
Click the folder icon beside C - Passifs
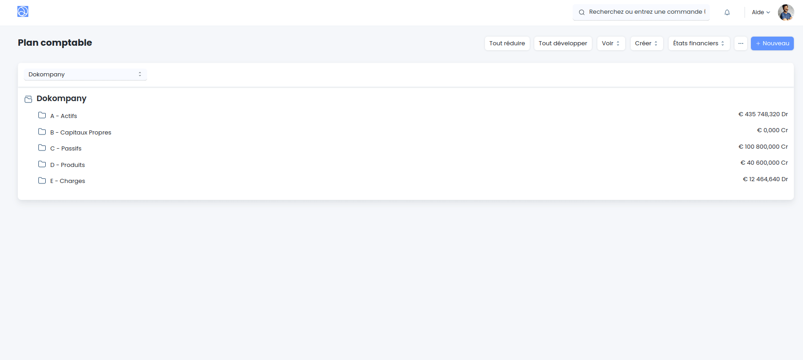(42, 148)
